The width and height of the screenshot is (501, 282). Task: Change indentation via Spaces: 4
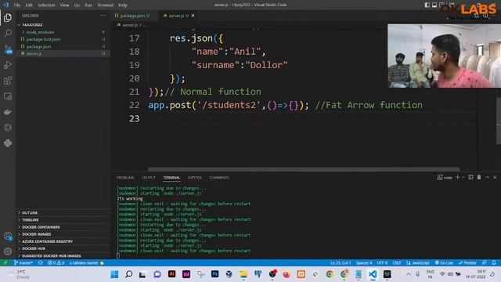[364, 263]
